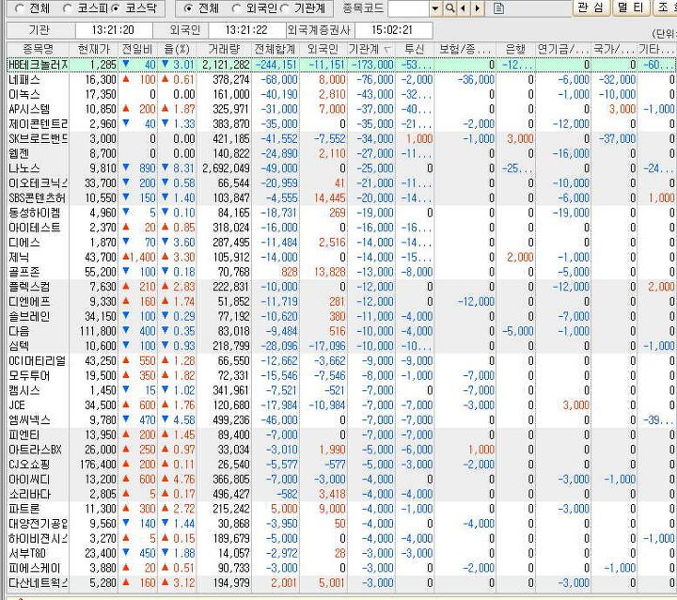Click the 기관계 column sort arrow

click(386, 50)
